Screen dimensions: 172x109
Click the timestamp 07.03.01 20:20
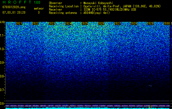click(14, 13)
